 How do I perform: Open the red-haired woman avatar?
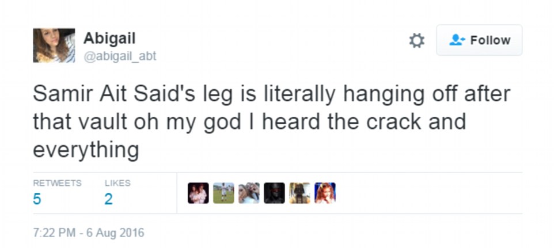point(325,193)
